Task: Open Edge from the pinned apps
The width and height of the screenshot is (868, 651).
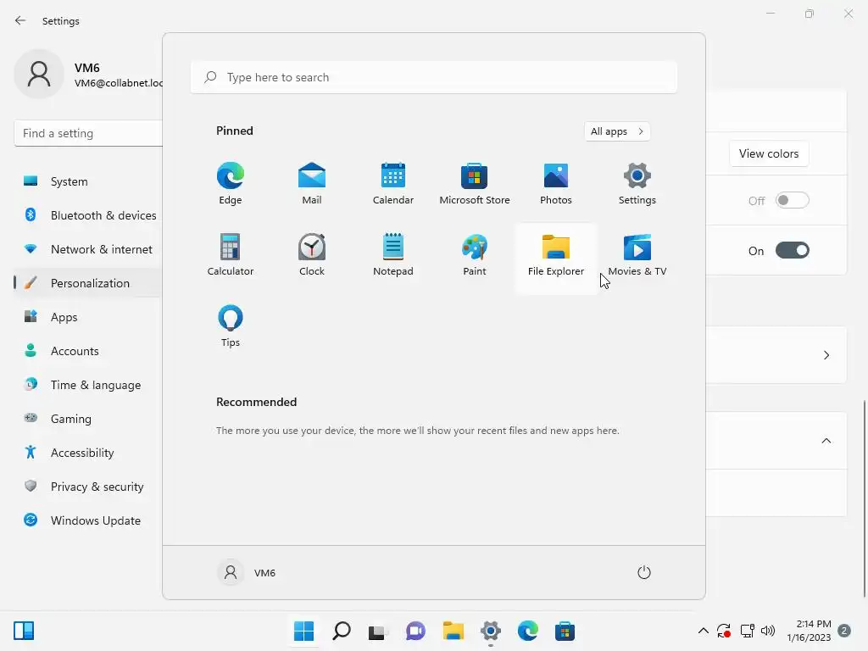Action: click(231, 183)
